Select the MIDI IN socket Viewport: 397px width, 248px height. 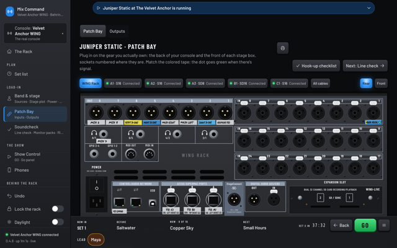tap(149, 154)
